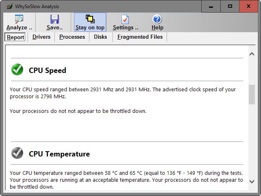Select the Disks tab
Viewport: 261px width, 196px height.
[x=100, y=37]
